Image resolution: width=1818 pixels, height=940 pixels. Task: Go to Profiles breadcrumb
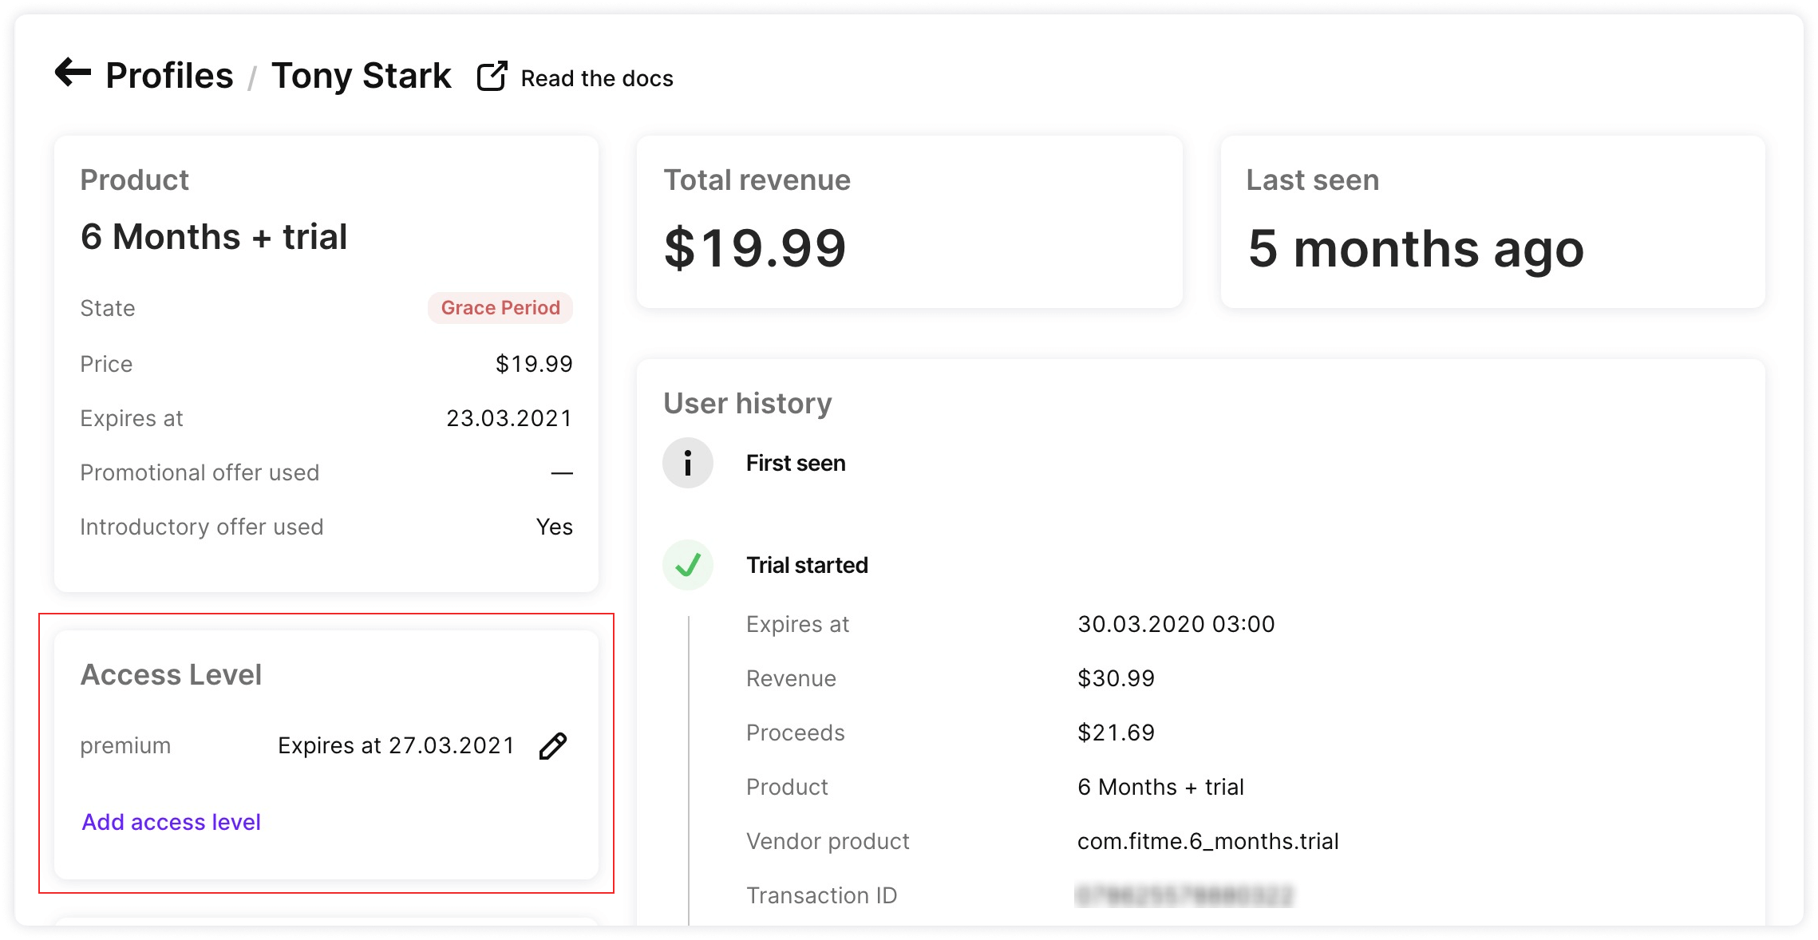(x=169, y=76)
